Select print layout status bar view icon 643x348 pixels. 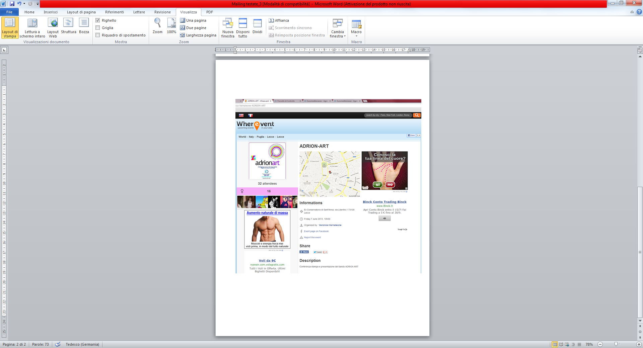(x=555, y=344)
